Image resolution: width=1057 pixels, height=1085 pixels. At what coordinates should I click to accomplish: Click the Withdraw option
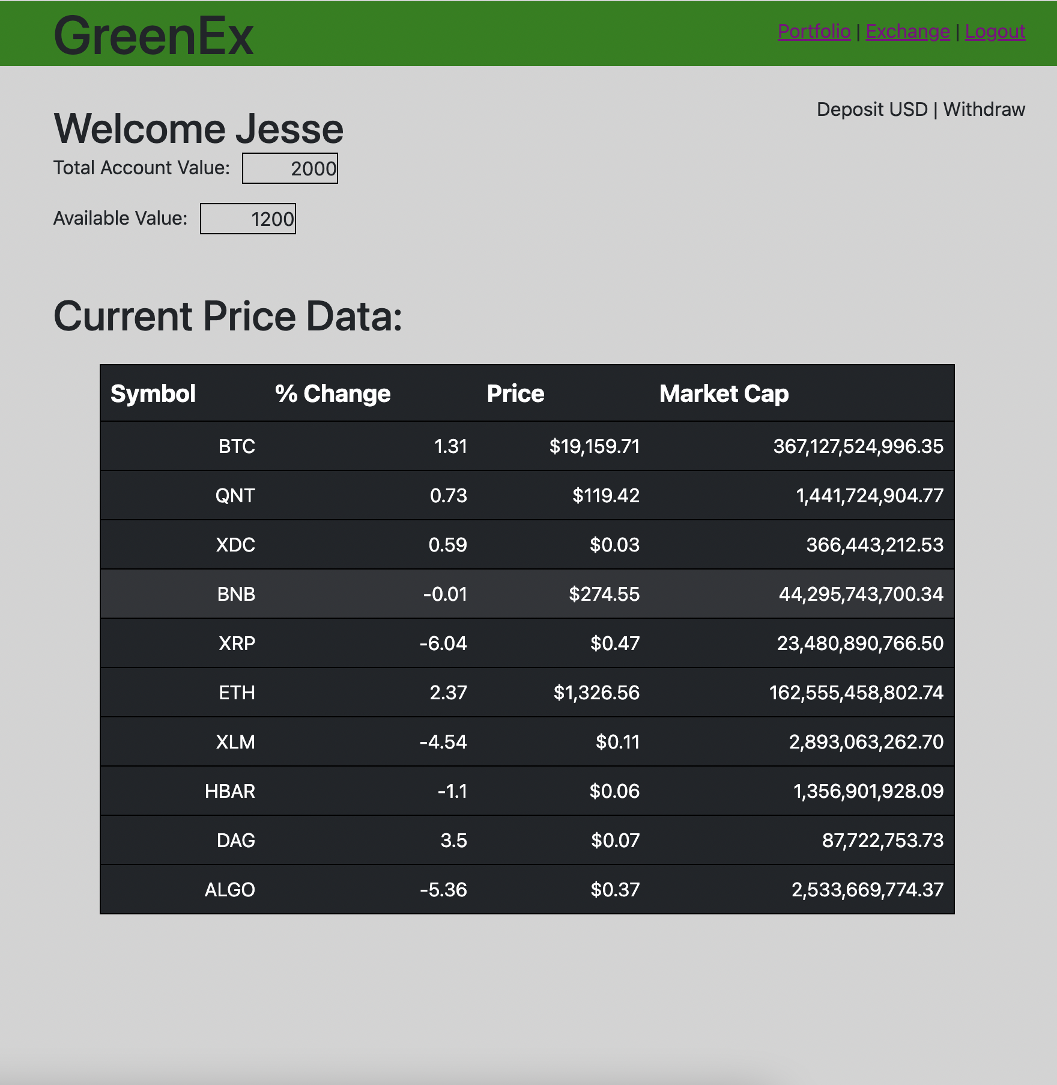tap(984, 109)
